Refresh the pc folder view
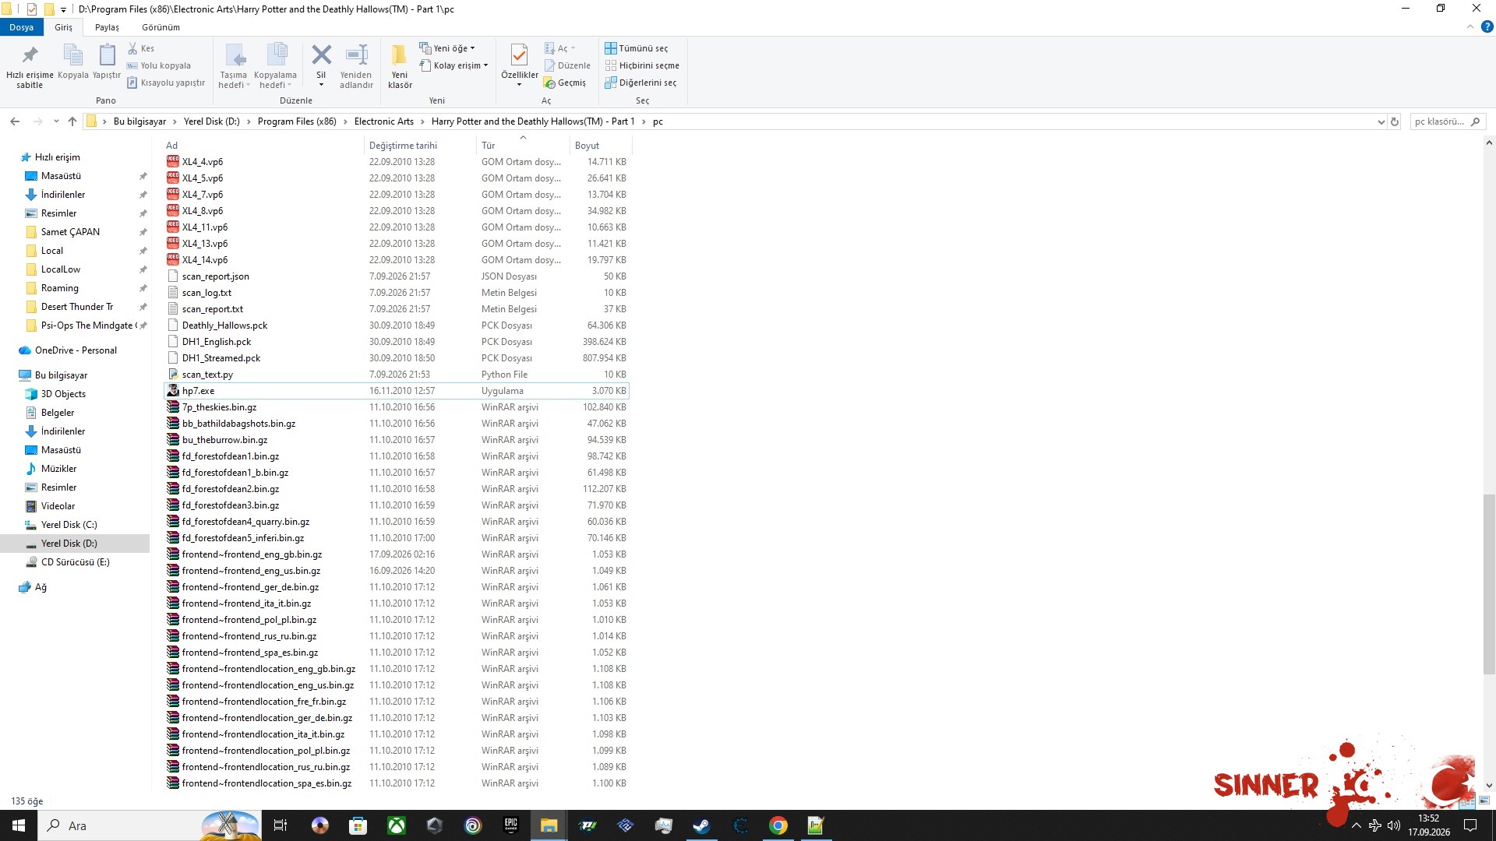The width and height of the screenshot is (1496, 841). click(x=1395, y=121)
